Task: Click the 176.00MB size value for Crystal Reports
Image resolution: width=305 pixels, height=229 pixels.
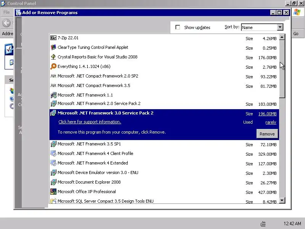Action: pyautogui.click(x=268, y=58)
